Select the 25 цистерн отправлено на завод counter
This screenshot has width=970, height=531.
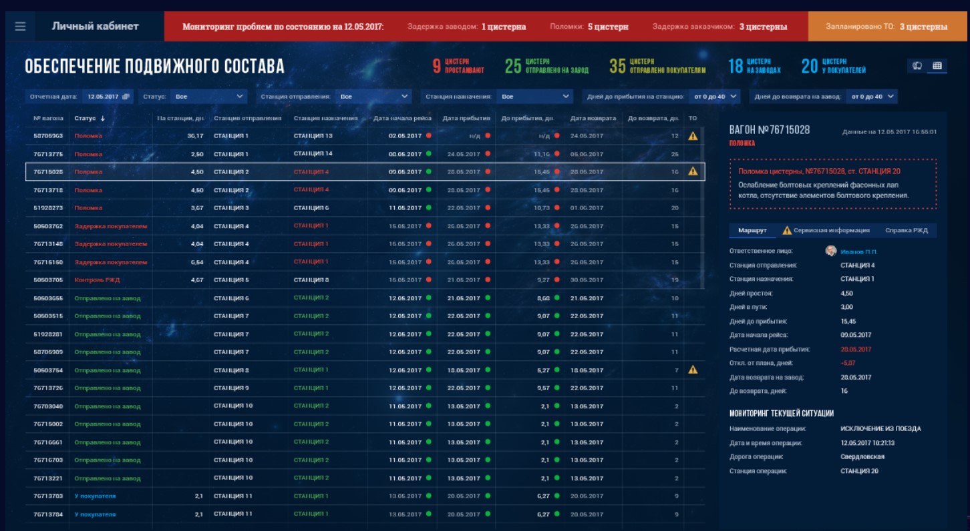[x=546, y=65]
